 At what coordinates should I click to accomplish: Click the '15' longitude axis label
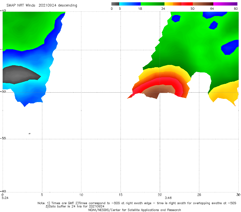[x=120, y=195]
